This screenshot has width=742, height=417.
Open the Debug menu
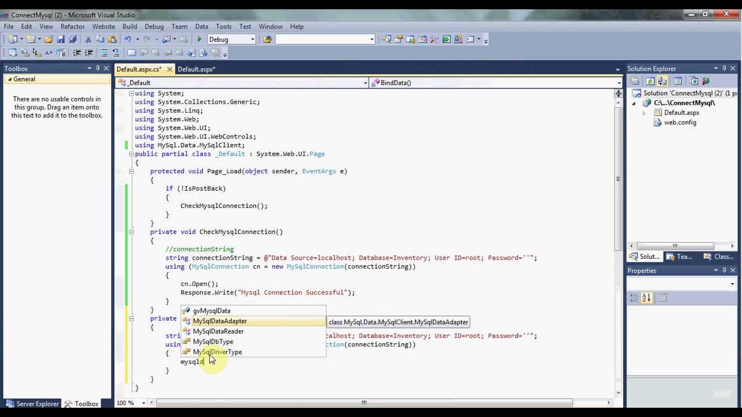point(154,27)
